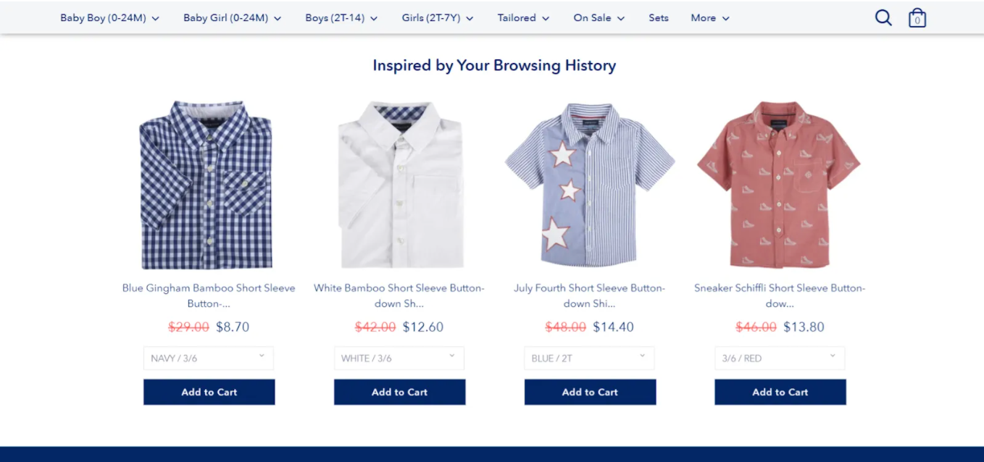Viewport: 984px width, 462px height.
Task: View the Blue Gingham shirt image
Action: pos(208,185)
